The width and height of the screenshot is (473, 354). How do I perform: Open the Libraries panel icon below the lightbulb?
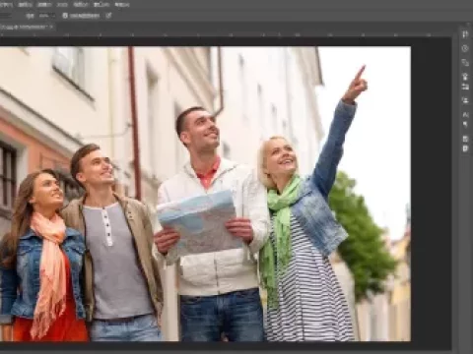465,87
